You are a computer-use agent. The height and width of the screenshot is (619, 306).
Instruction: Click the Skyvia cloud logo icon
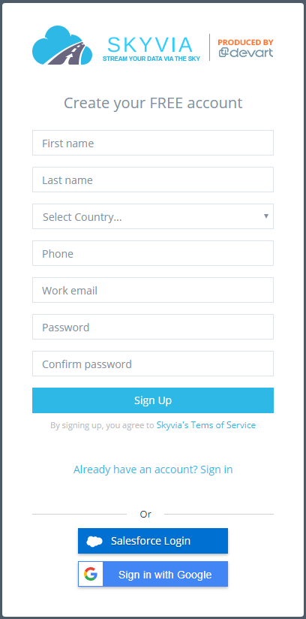[62, 45]
